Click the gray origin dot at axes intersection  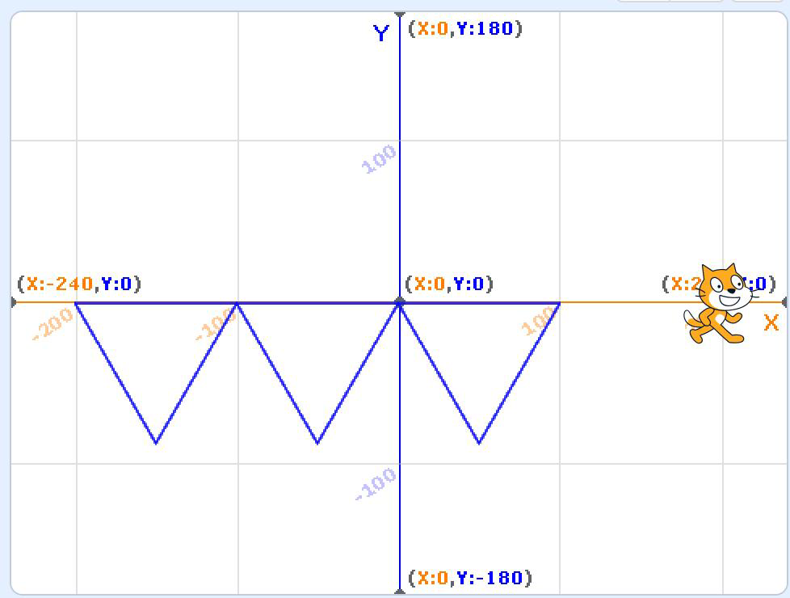(x=400, y=302)
